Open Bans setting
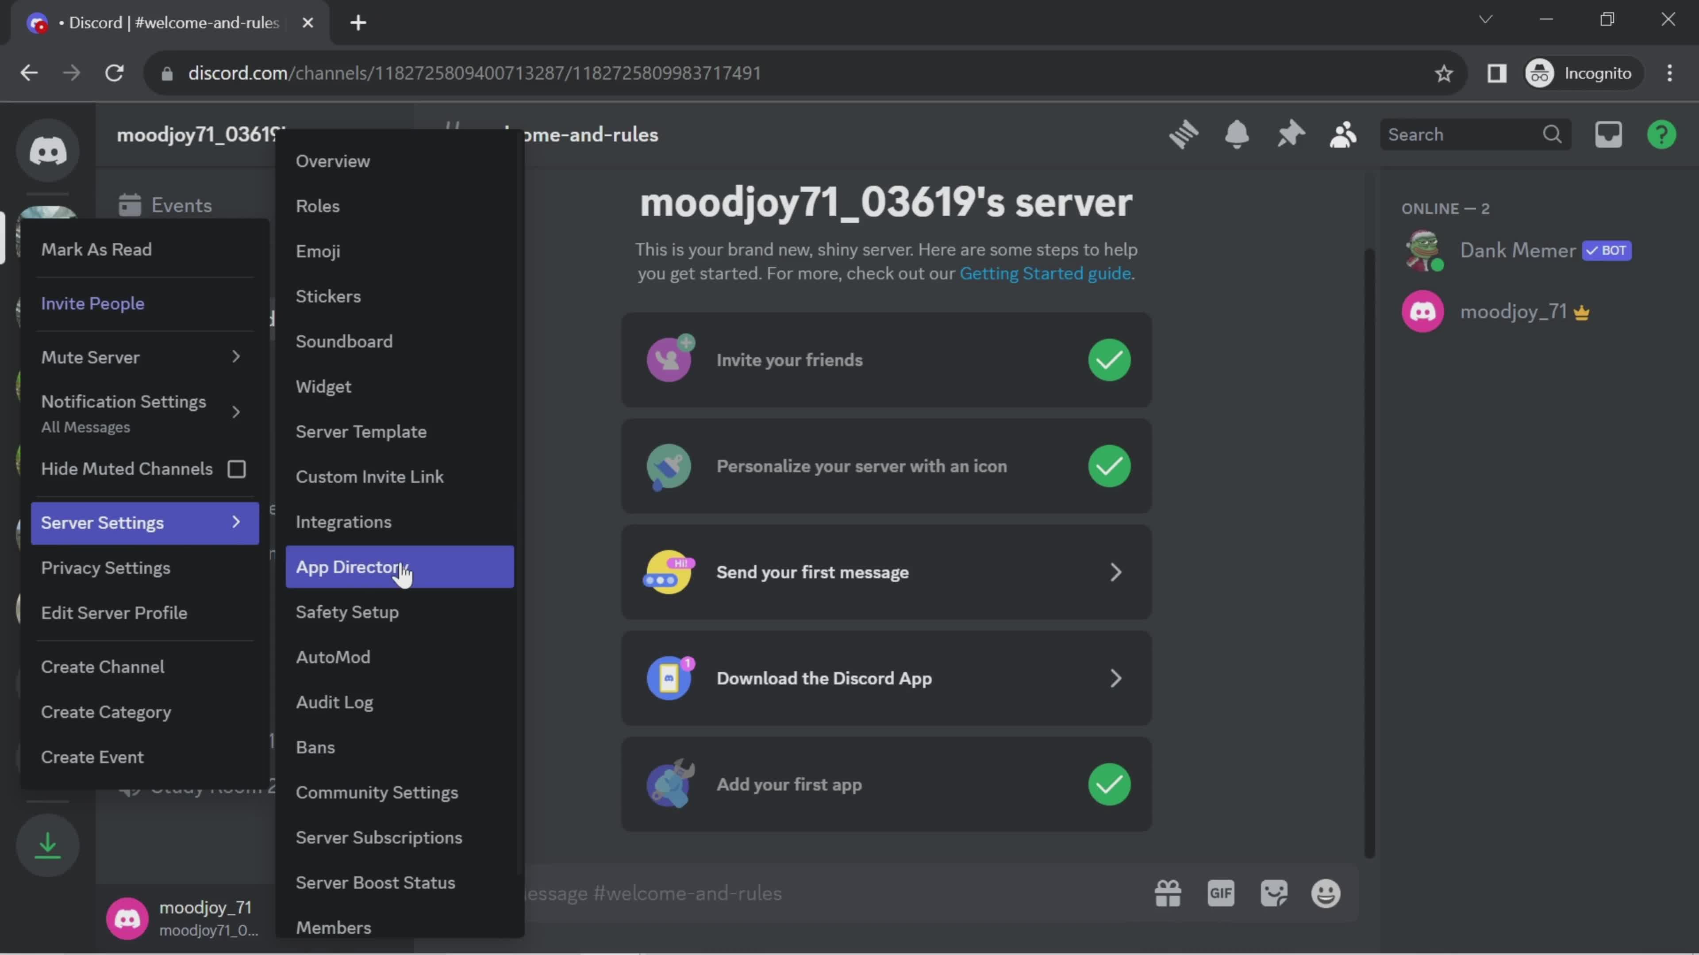 tap(400, 747)
